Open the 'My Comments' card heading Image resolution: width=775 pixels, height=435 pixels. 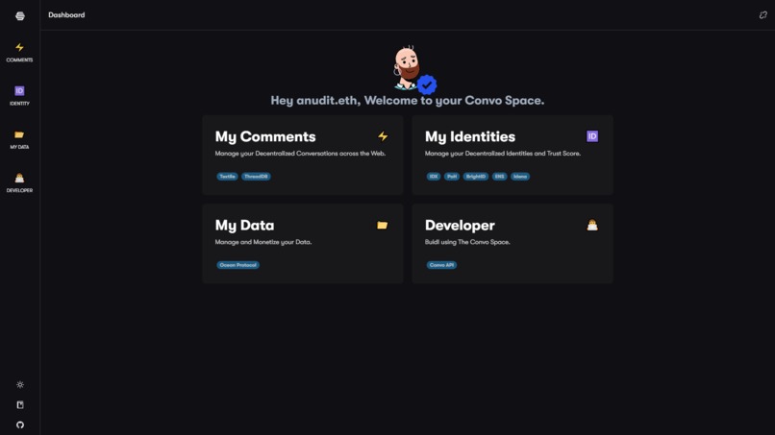pos(265,136)
